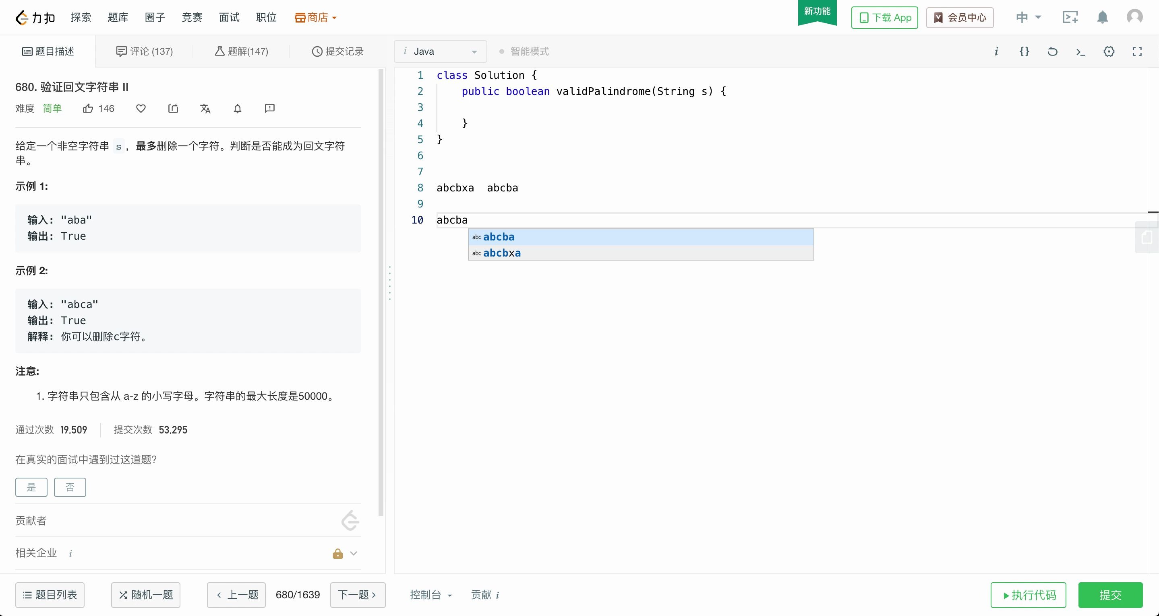
Task: Enter fullscreen with the expand icon
Action: [1137, 51]
